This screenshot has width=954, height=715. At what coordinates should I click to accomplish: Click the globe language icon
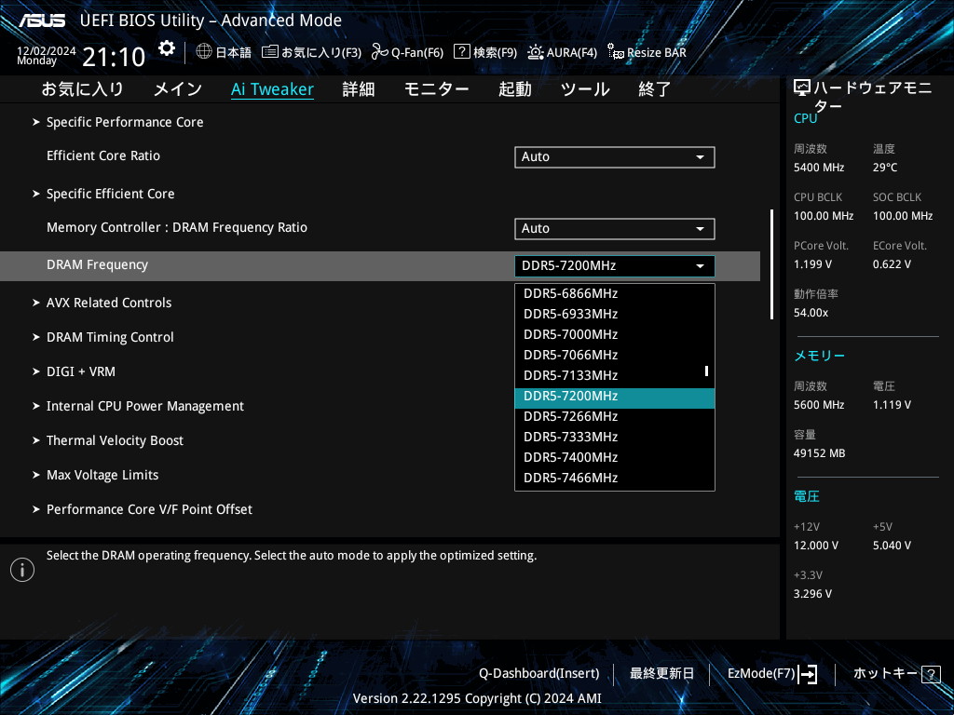204,51
